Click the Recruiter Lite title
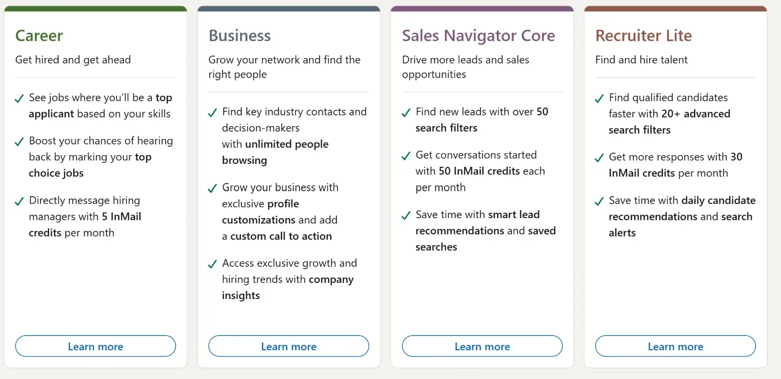The width and height of the screenshot is (781, 379). coord(643,36)
